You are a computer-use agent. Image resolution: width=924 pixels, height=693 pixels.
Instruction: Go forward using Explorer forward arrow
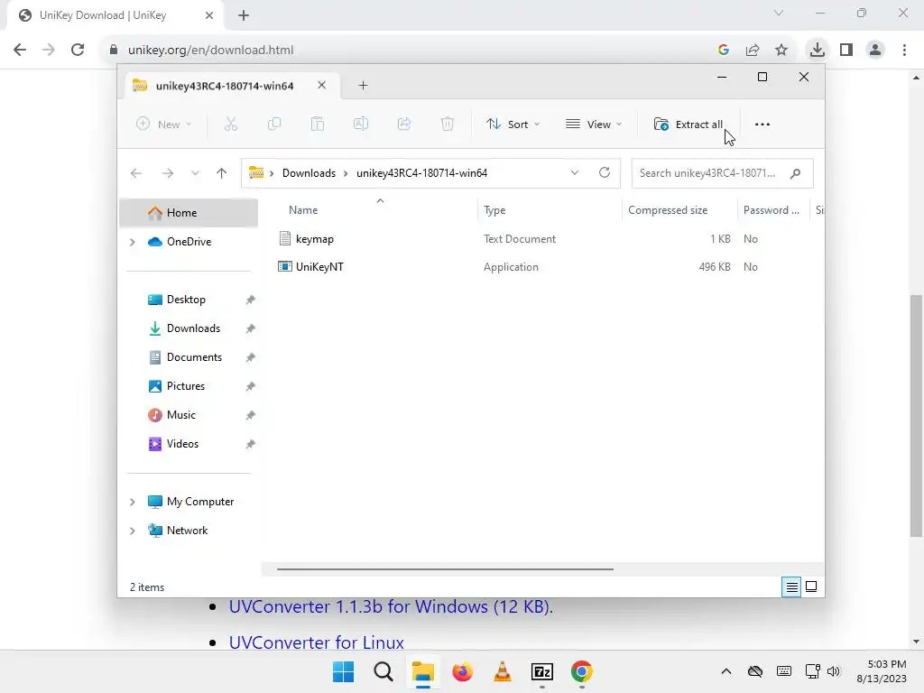[167, 173]
